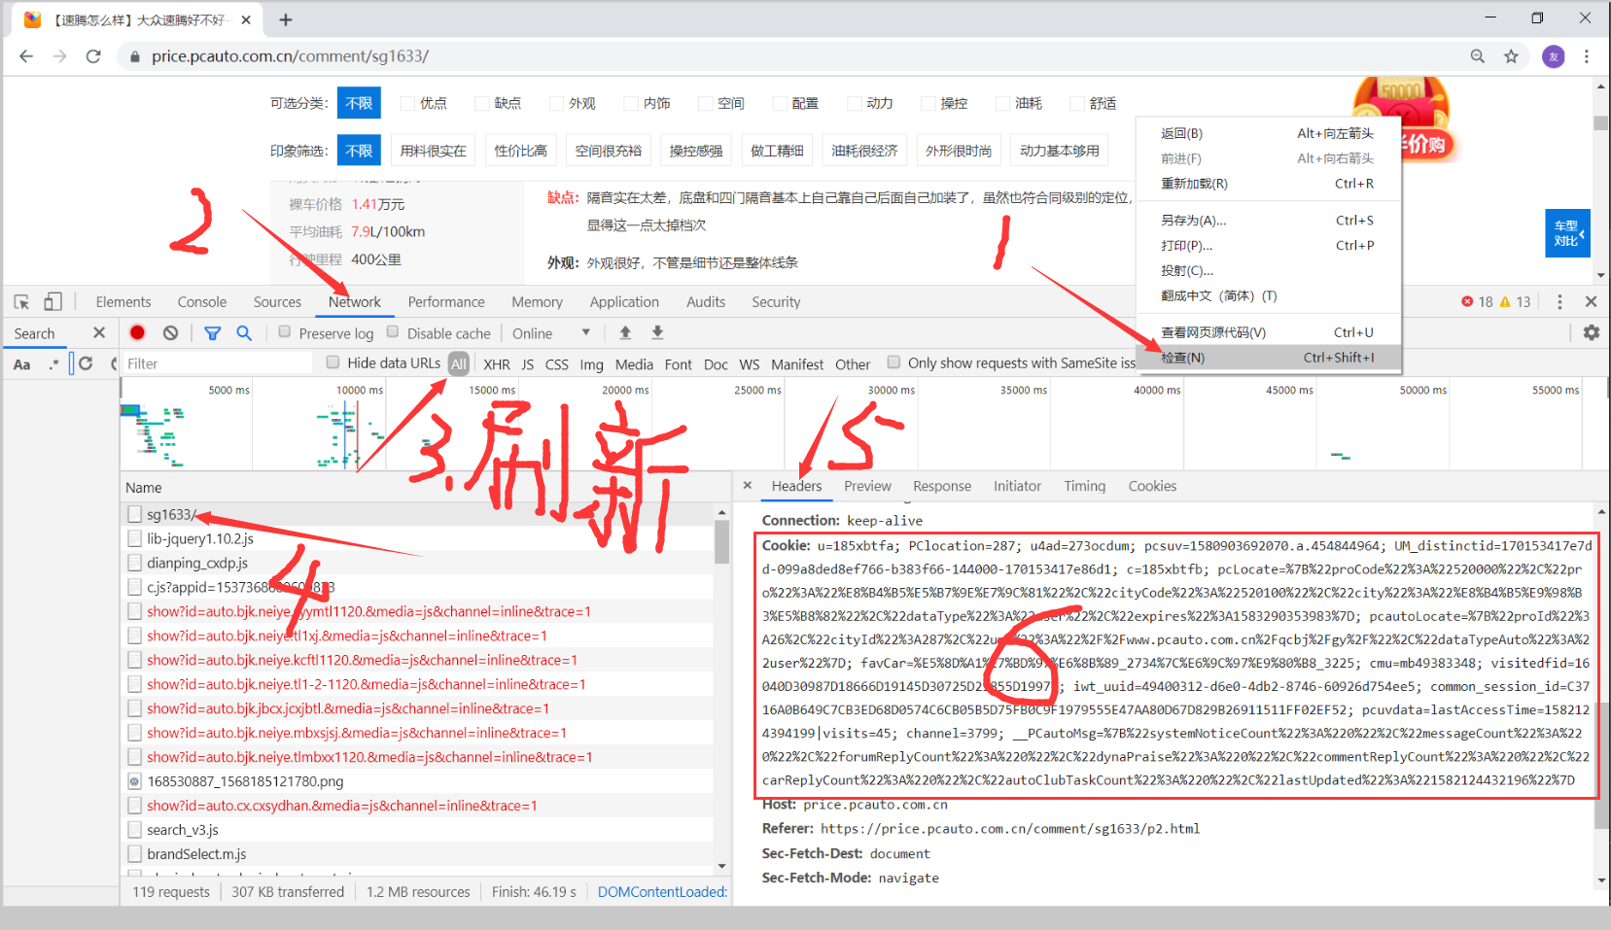Open the Headers tab
1611x930 pixels.
[x=796, y=486]
